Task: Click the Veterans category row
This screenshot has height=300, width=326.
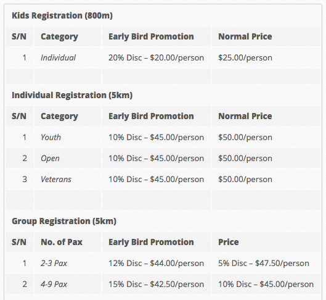Action: pos(163,179)
